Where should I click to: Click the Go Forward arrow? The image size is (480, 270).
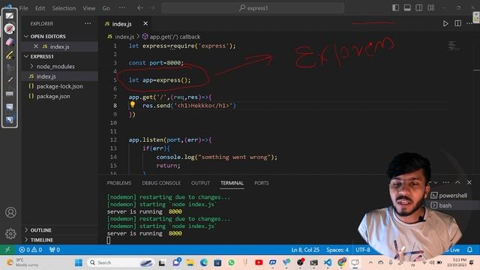[x=152, y=8]
